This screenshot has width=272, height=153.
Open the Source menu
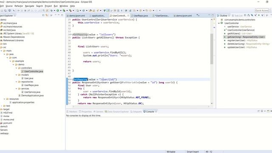(x=9, y=6)
